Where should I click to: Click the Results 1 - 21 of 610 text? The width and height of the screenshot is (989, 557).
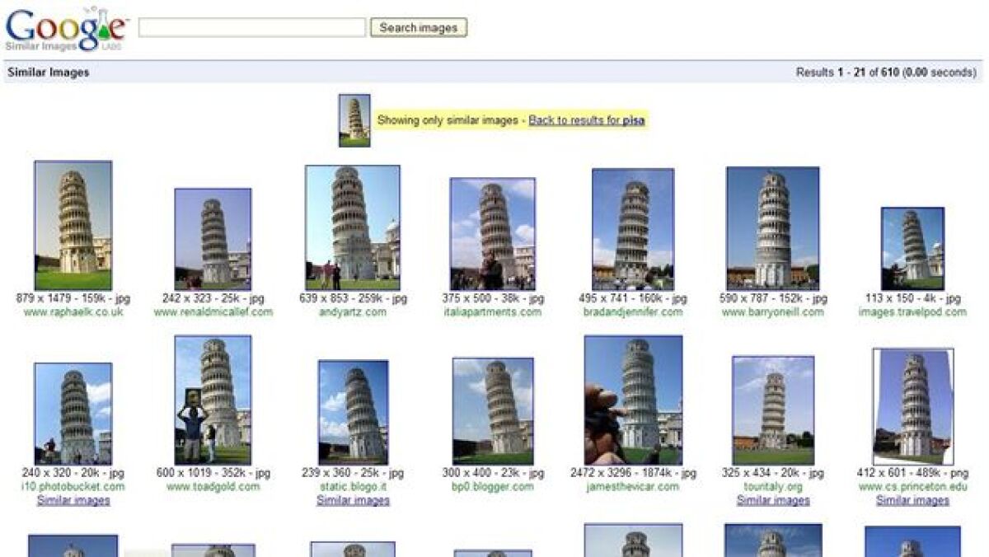847,73
